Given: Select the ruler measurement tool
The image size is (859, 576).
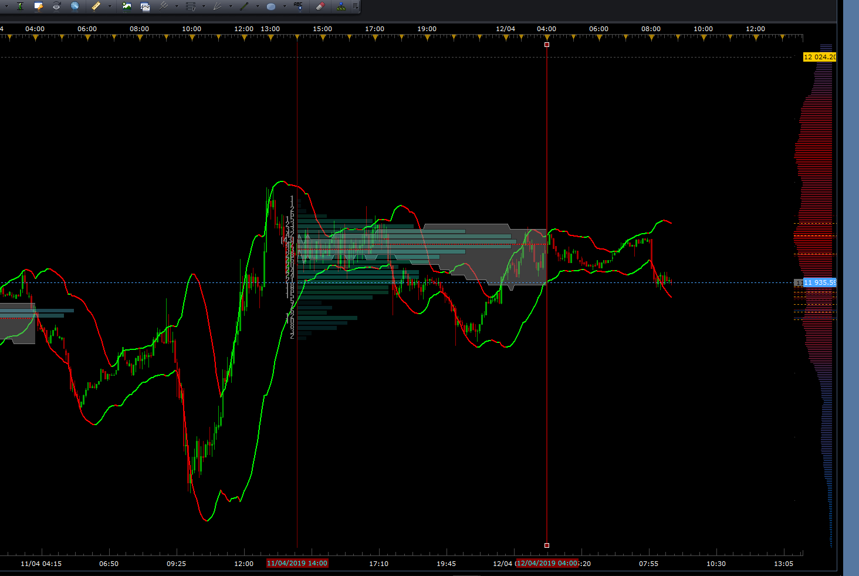Looking at the screenshot, I should [x=96, y=6].
